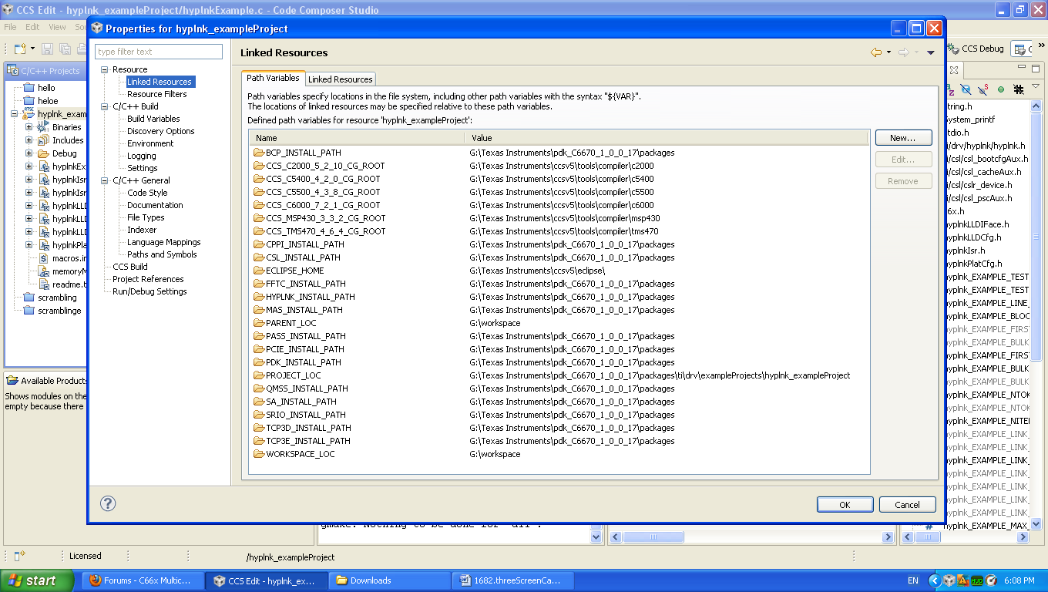Click the heloe project folder icon
Image resolution: width=1048 pixels, height=592 pixels.
[29, 101]
